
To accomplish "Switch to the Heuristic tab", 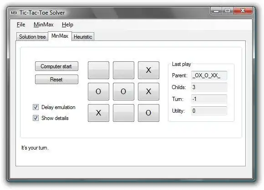I will (x=83, y=37).
